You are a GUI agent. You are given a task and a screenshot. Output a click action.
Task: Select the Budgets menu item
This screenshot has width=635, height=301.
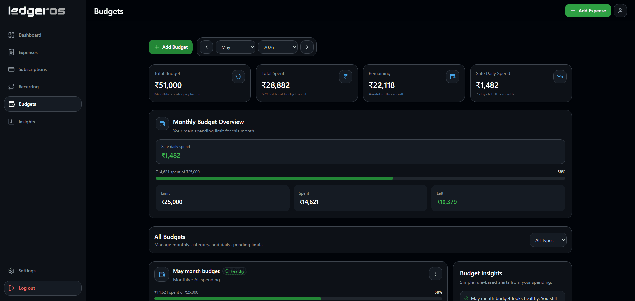(x=43, y=104)
